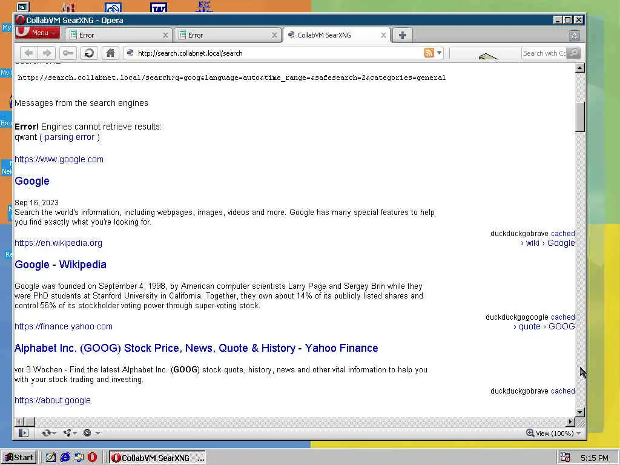This screenshot has height=465, width=620.
Task: Reload the current page
Action: coord(89,53)
